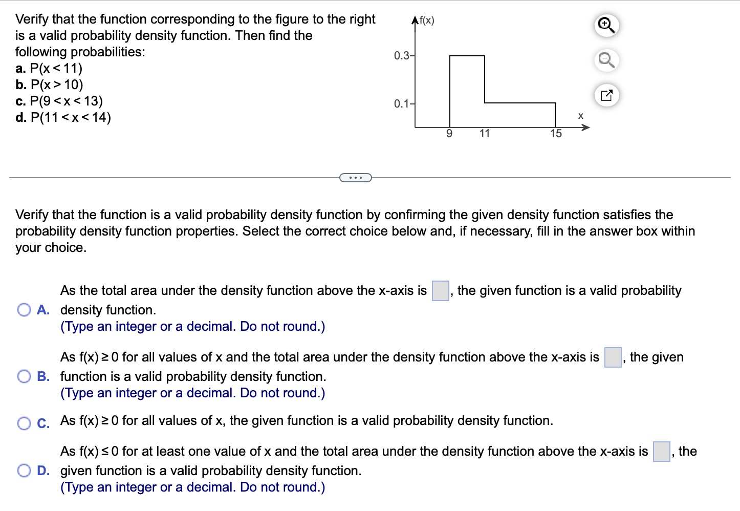Expand the hidden section using the three-dot control
This screenshot has width=740, height=511.
(x=356, y=177)
